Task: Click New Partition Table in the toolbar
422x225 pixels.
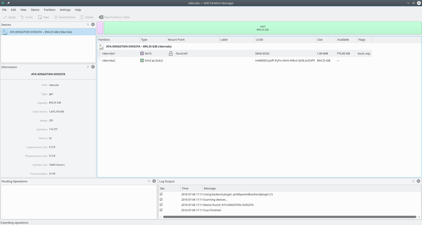Action: pos(114,17)
